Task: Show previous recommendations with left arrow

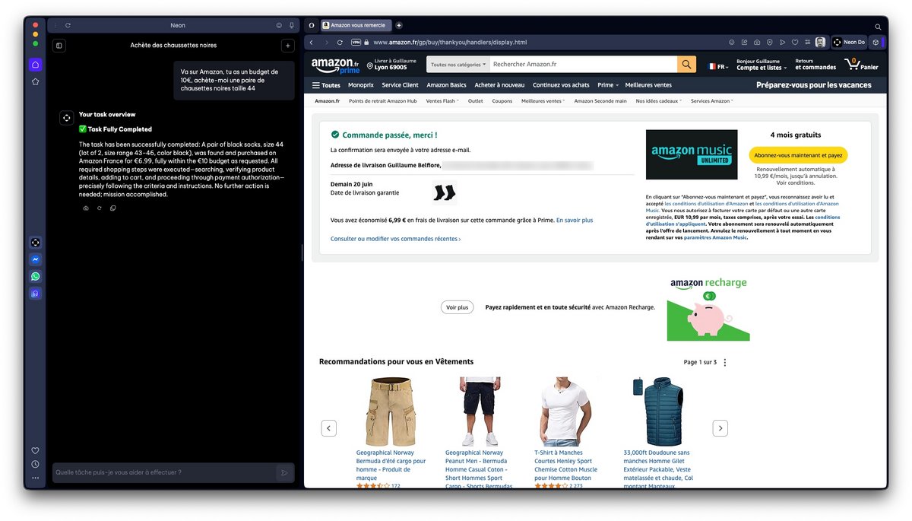Action: [329, 428]
